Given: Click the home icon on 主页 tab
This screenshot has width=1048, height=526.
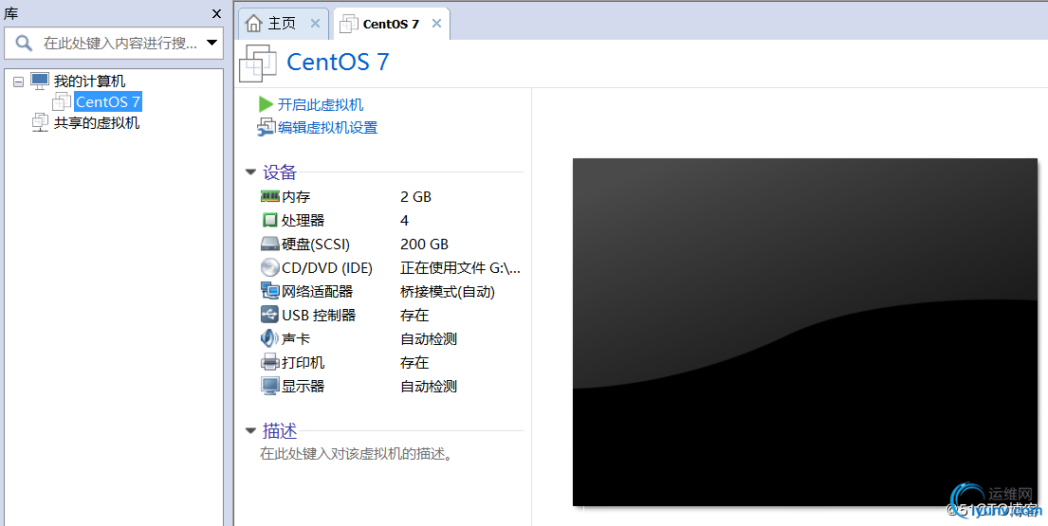Looking at the screenshot, I should (253, 24).
